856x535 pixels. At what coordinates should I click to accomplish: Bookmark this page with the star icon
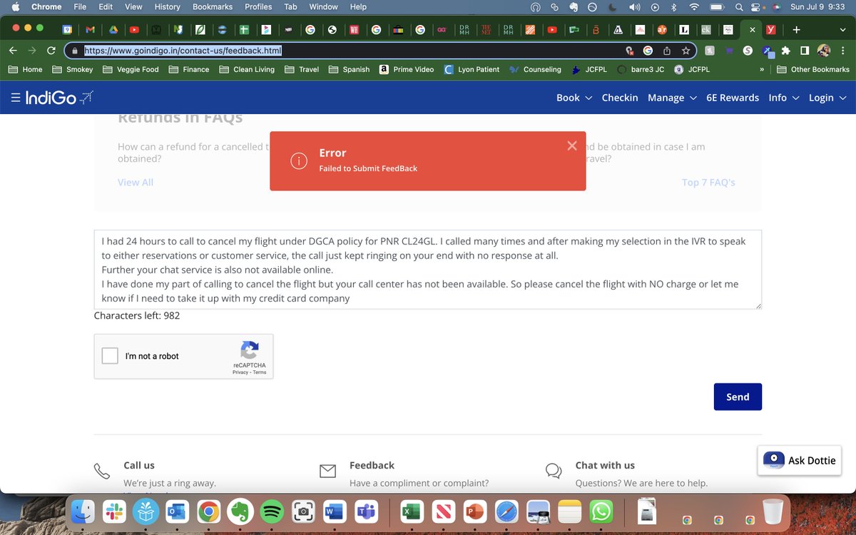tap(686, 51)
